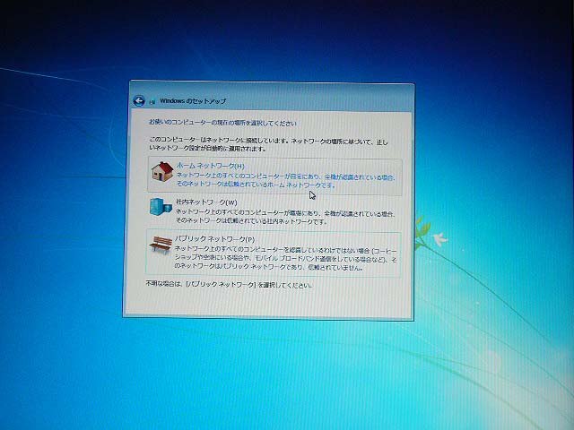
Task: Click the white bird on desktop wallpaper
Action: (x=439, y=239)
